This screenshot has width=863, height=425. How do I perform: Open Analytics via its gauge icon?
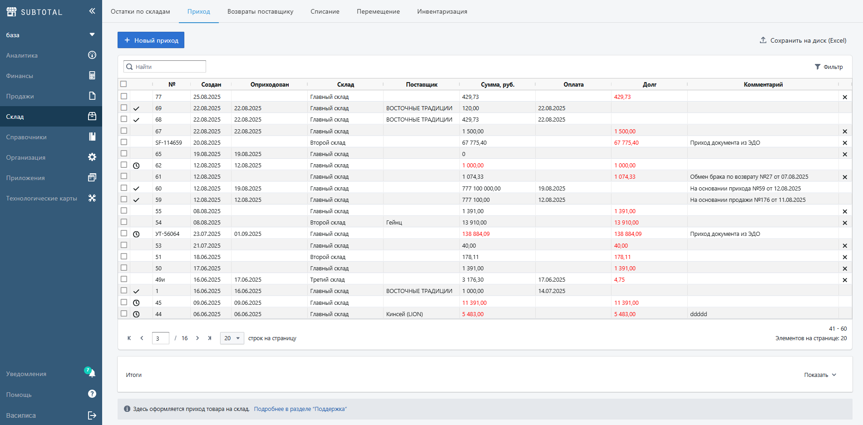92,55
